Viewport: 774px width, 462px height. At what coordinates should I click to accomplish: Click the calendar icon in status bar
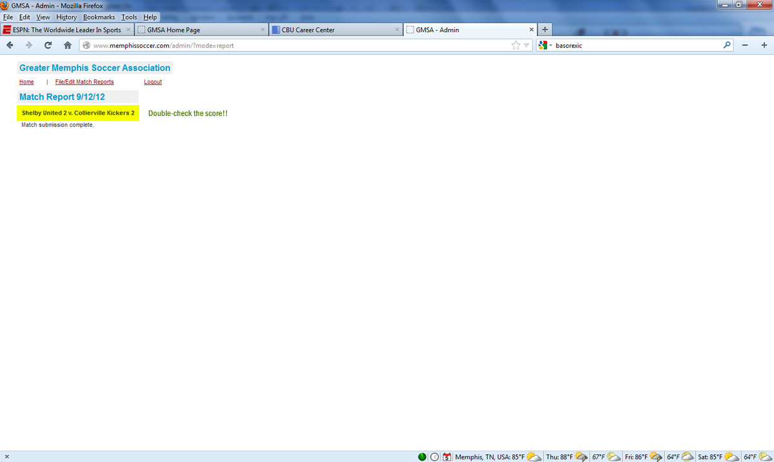coord(446,457)
